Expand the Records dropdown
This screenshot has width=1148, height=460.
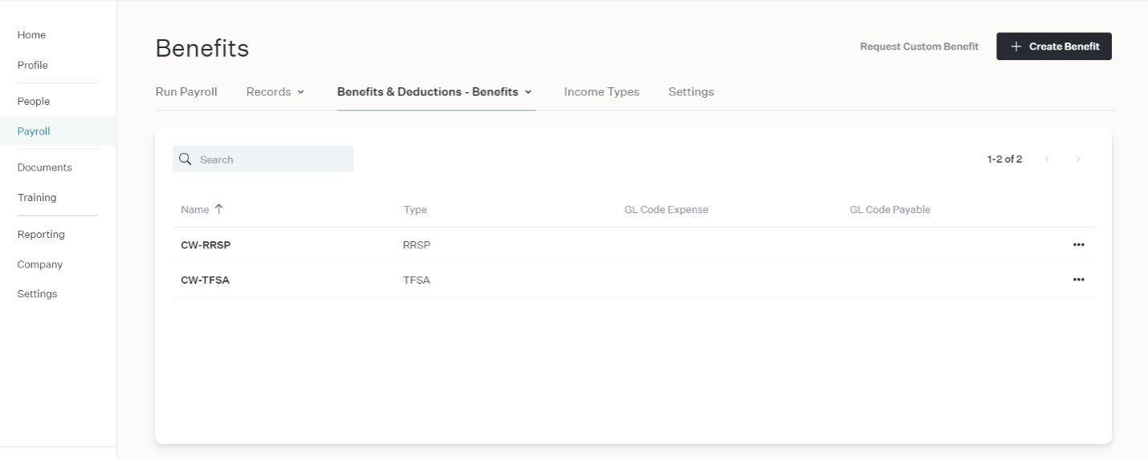click(x=275, y=92)
